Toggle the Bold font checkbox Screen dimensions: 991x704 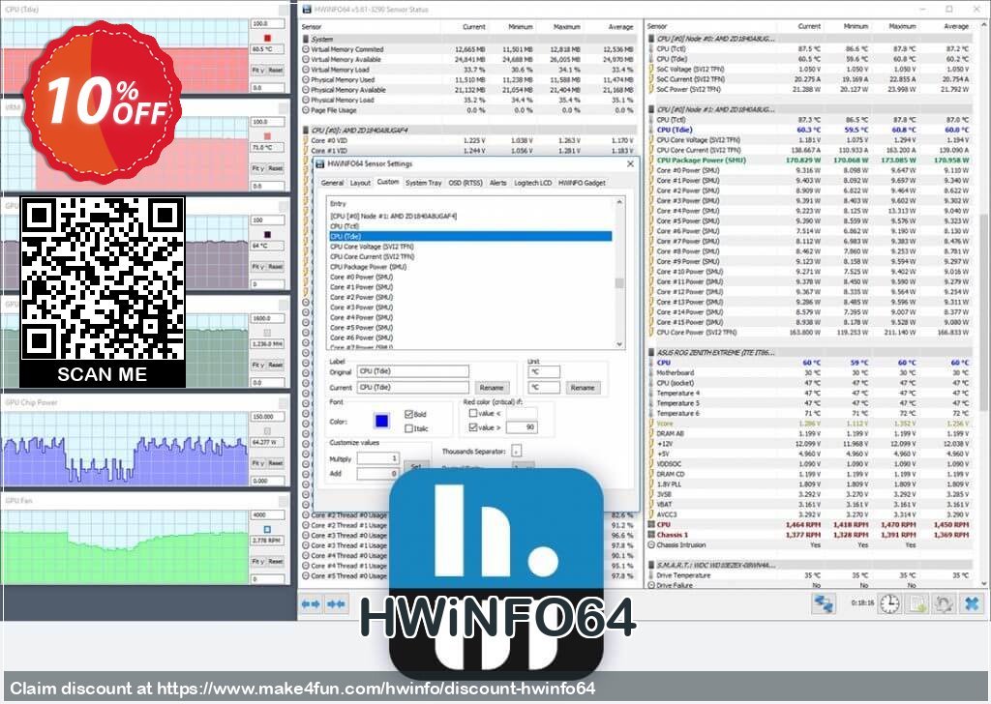408,414
